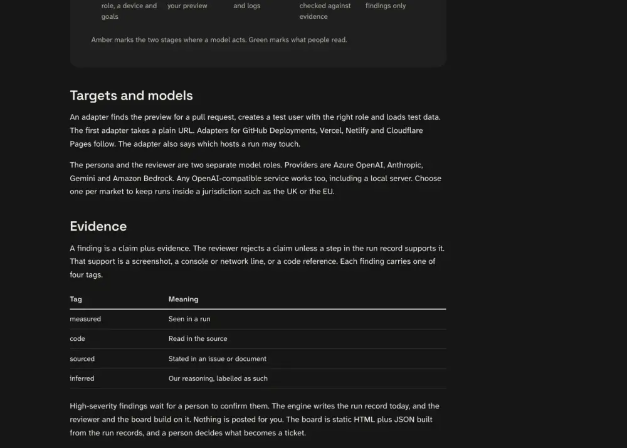Click the 'inferred' tag cell
Image resolution: width=627 pixels, height=448 pixels.
pyautogui.click(x=82, y=378)
